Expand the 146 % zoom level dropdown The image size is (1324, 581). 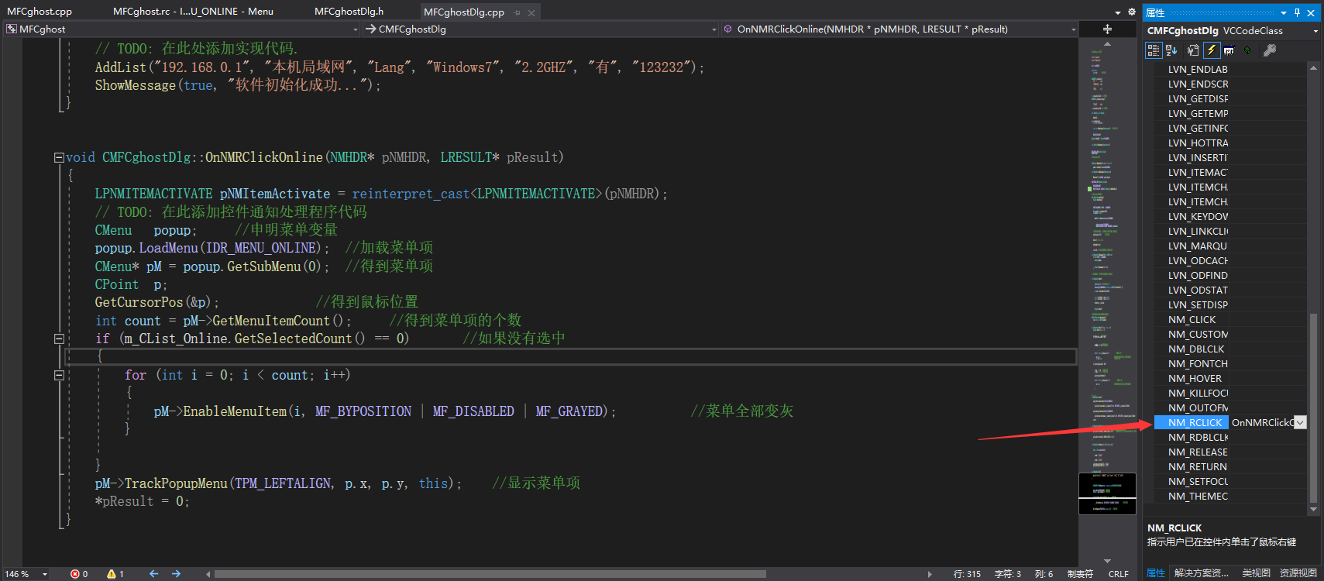45,574
